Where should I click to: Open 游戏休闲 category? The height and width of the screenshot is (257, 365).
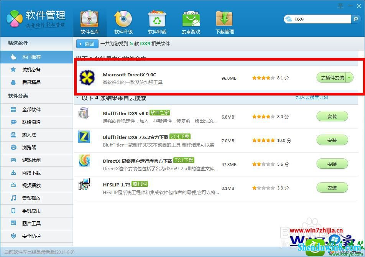click(36, 160)
